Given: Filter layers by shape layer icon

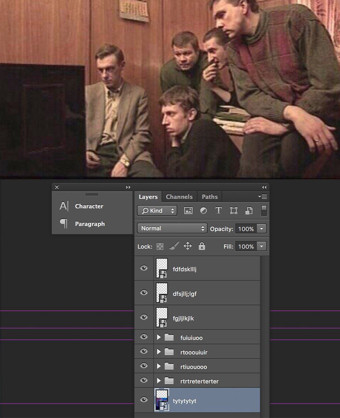Looking at the screenshot, I should [233, 211].
